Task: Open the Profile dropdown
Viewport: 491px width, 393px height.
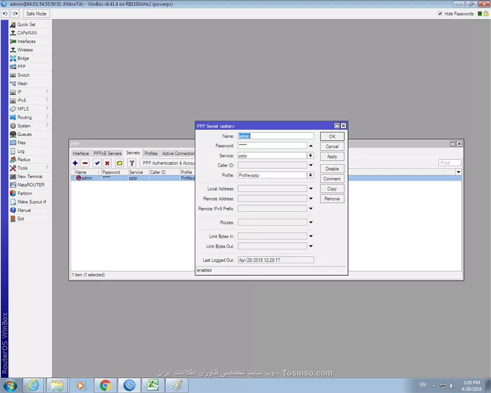Action: click(x=310, y=175)
